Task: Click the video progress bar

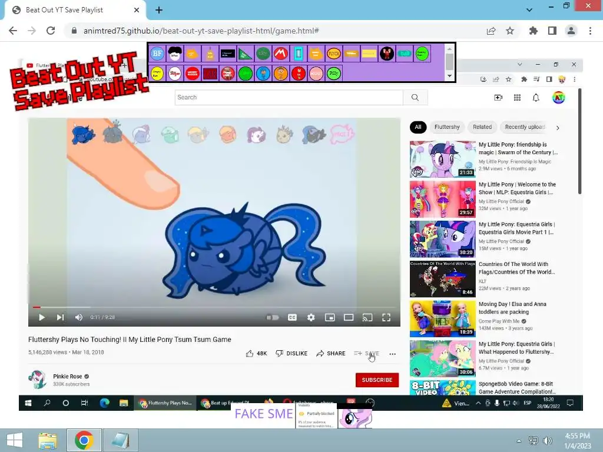Action: coord(214,307)
